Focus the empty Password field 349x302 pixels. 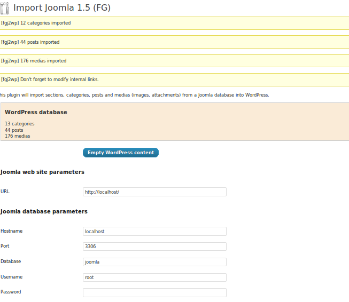(154, 293)
